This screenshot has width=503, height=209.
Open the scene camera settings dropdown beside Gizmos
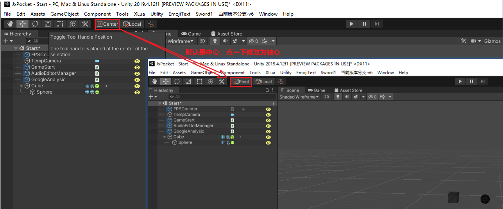(476, 41)
